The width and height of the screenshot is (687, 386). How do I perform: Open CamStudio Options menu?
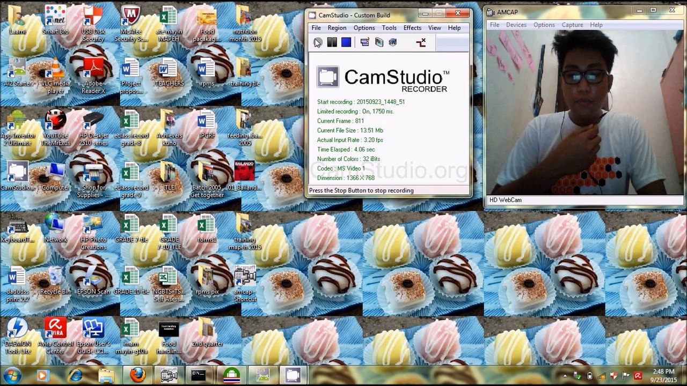click(x=364, y=28)
